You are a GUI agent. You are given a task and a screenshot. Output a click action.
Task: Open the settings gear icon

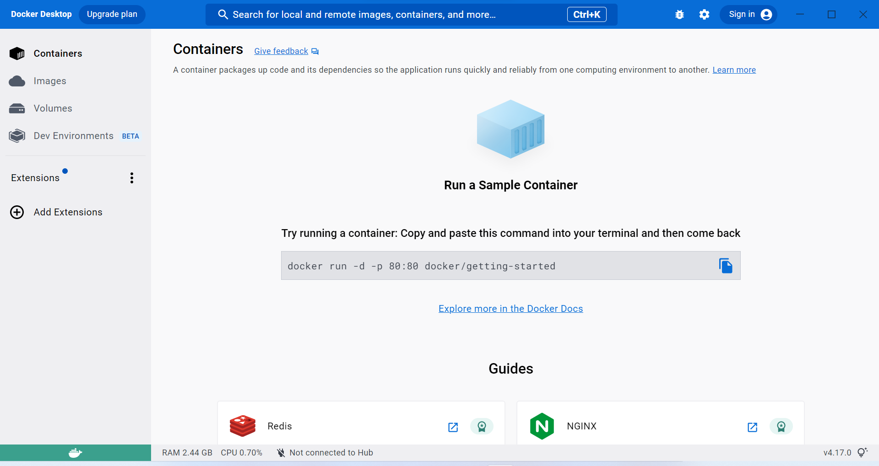[x=704, y=15]
